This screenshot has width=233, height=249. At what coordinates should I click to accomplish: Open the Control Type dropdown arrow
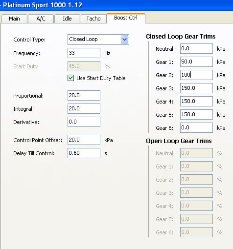click(125, 40)
